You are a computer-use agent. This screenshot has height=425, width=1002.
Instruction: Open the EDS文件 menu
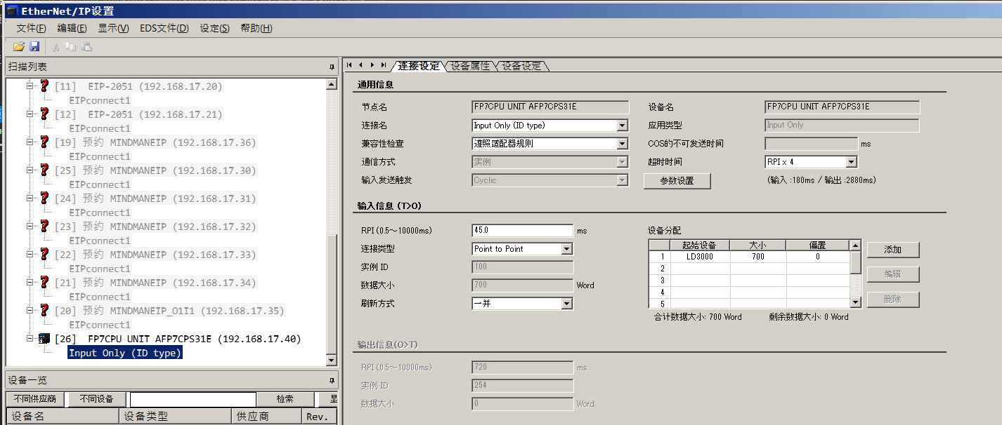[164, 28]
